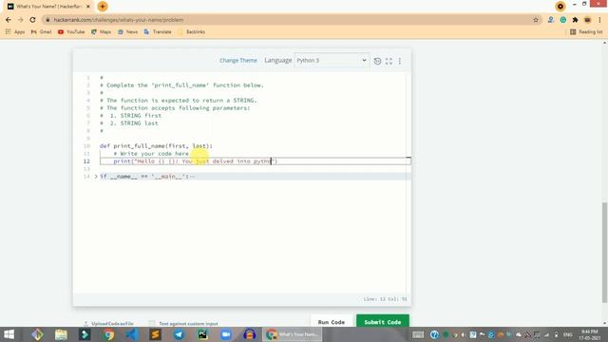608x342 pixels.
Task: Click the print statement on line 12
Action: 196,161
